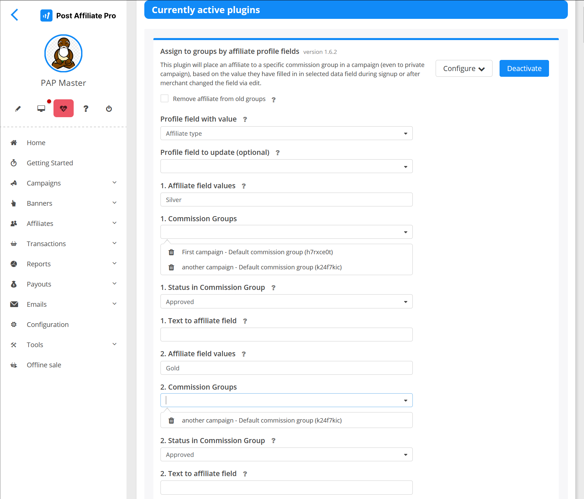Click the power logout icon
Screen dimensions: 584x499
109,109
